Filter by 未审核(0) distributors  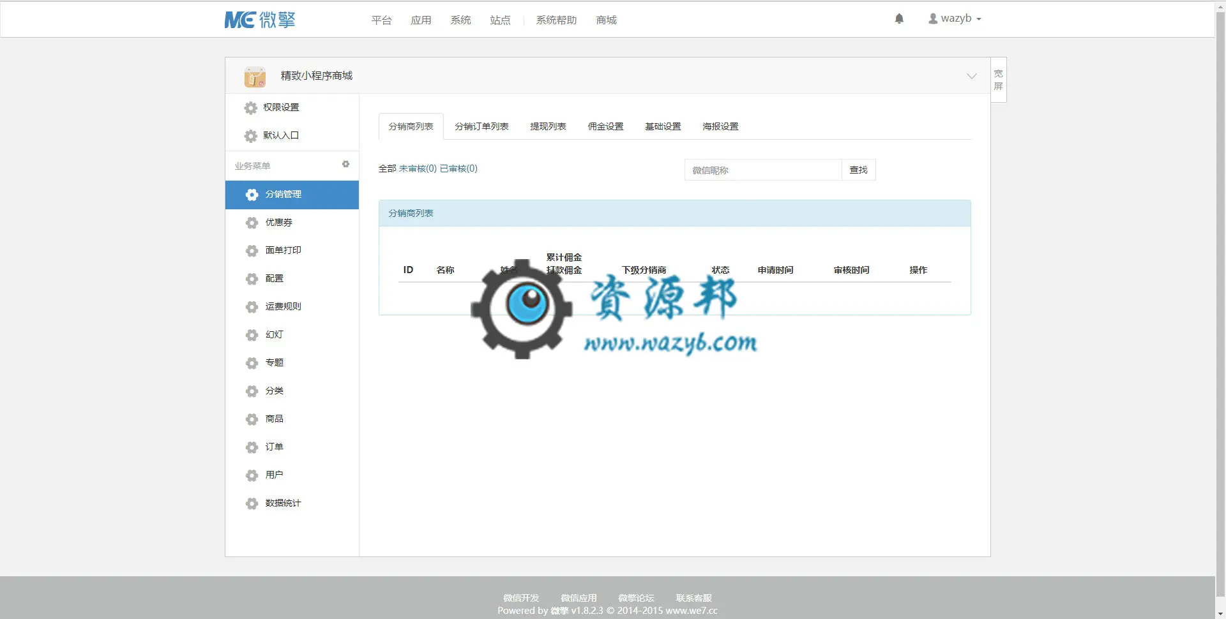pos(418,168)
